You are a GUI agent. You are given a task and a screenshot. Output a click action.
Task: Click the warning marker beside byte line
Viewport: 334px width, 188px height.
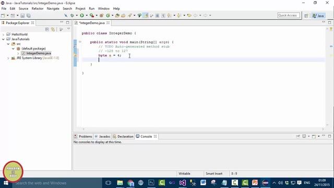coord(75,55)
